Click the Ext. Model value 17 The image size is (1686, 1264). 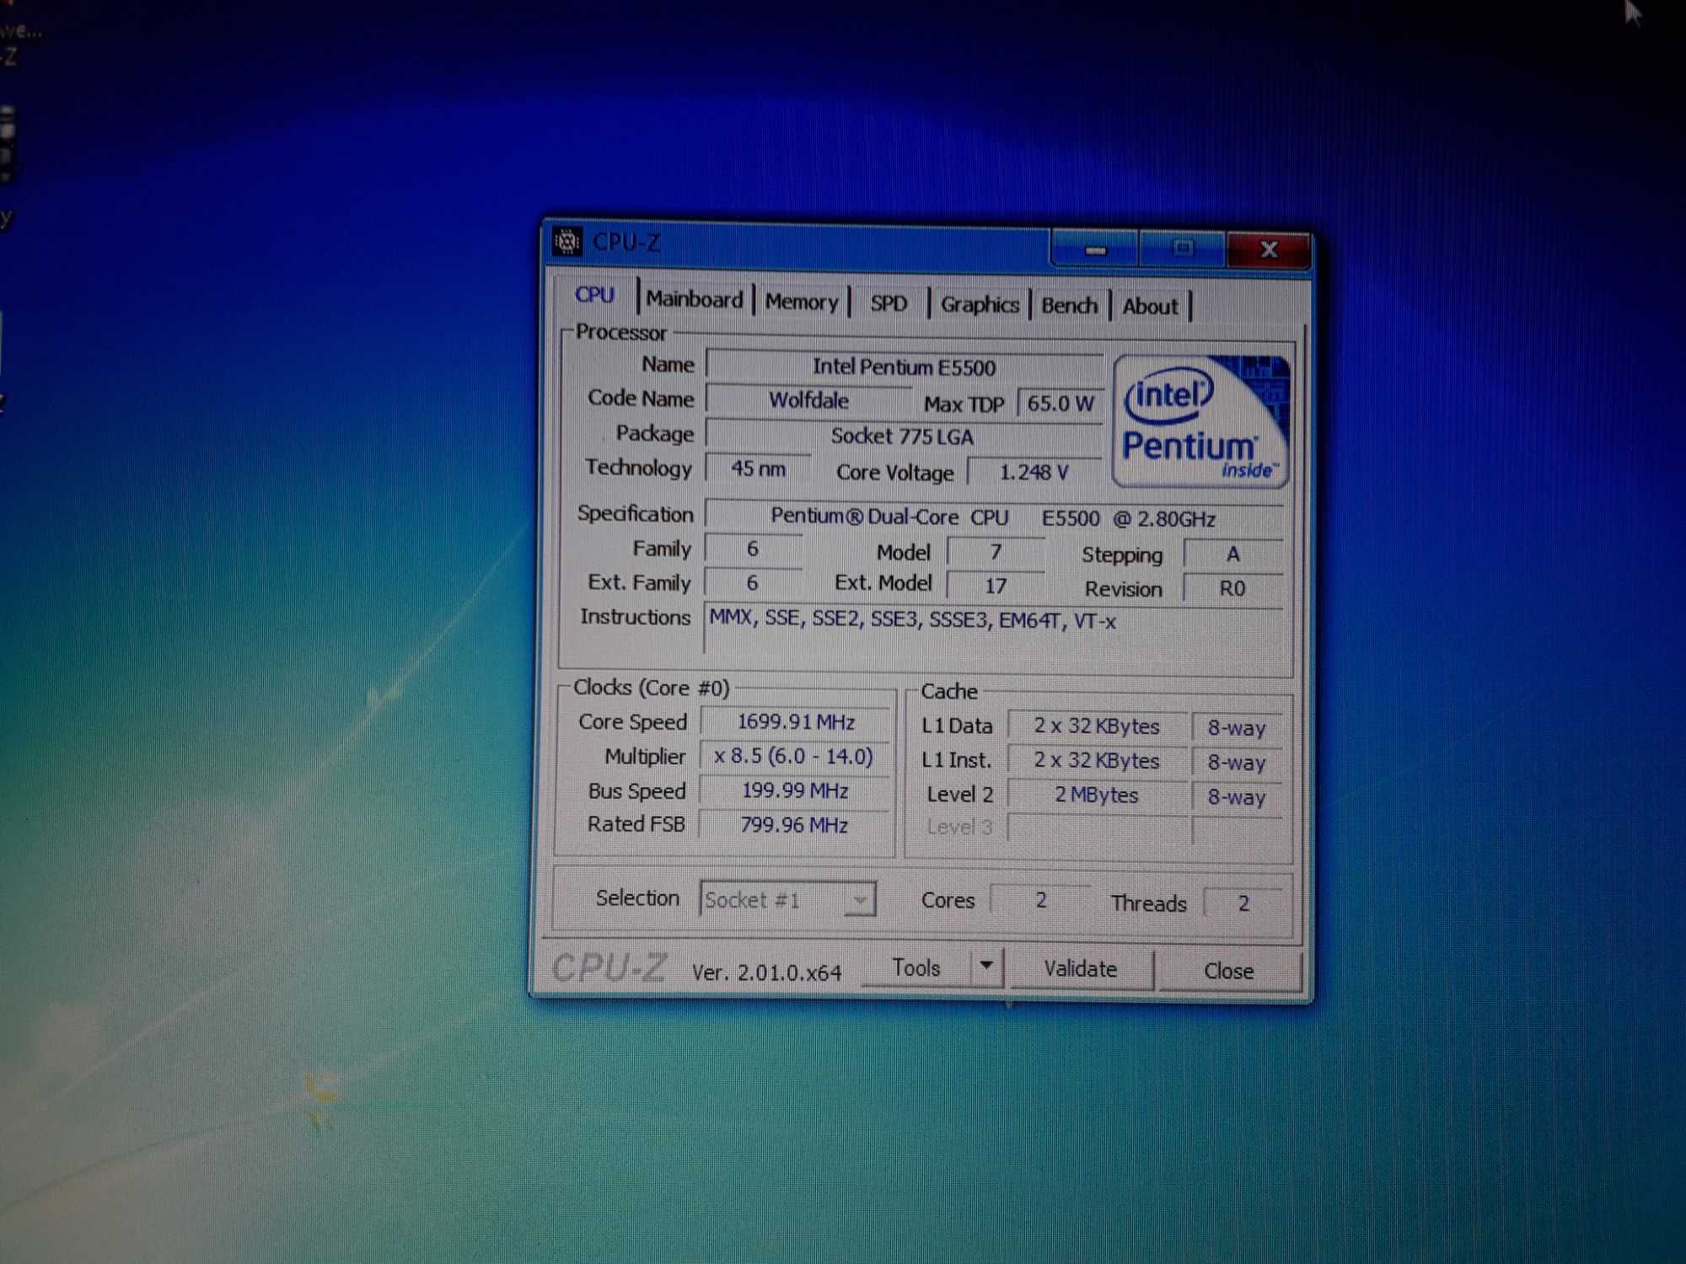pos(996,586)
